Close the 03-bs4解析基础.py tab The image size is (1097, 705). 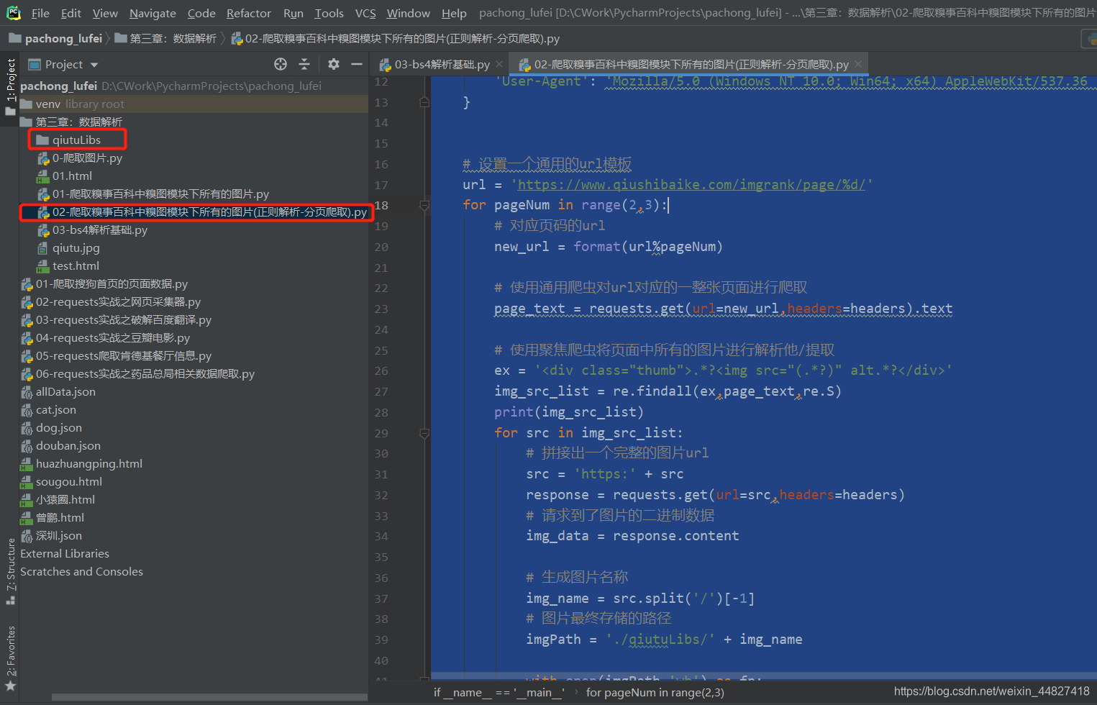coord(499,65)
